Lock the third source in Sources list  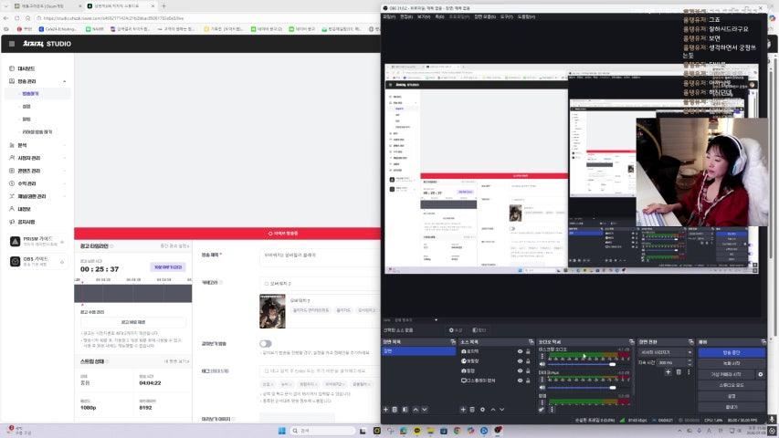click(528, 371)
